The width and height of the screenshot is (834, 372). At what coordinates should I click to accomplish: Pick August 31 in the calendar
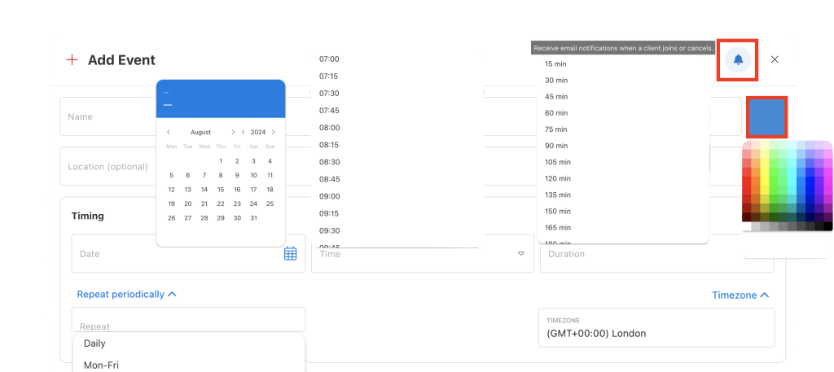253,218
